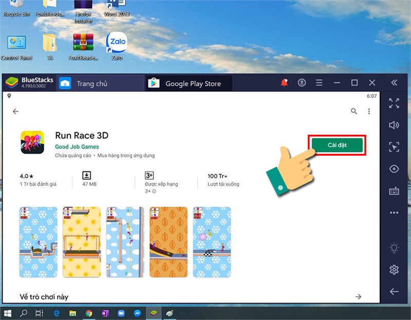Image resolution: width=411 pixels, height=320 pixels.
Task: Collapse the sidebar with double-chevron icon
Action: coord(394,83)
